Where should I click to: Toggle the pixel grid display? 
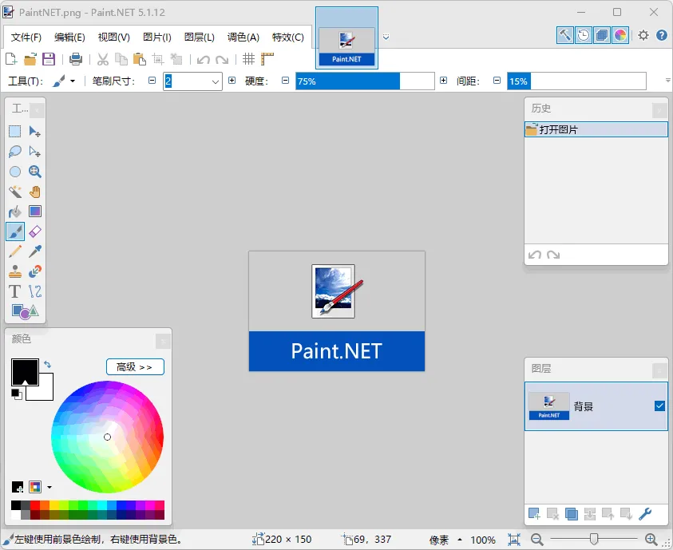(248, 59)
